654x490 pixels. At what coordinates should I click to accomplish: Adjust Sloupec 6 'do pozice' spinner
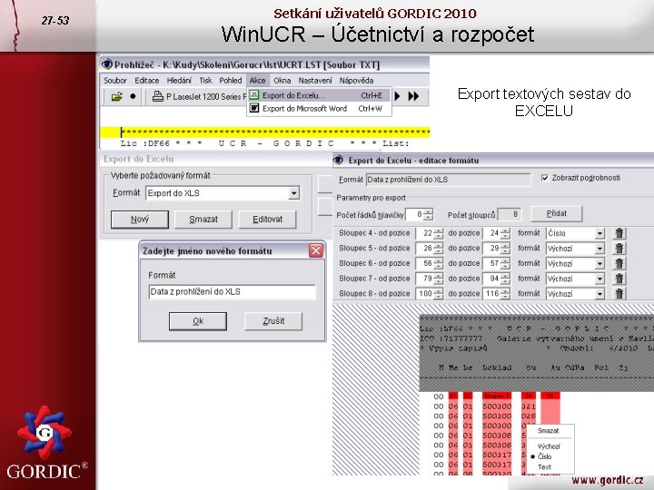click(505, 263)
